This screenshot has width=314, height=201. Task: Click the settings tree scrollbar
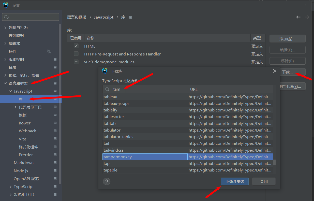[60, 104]
